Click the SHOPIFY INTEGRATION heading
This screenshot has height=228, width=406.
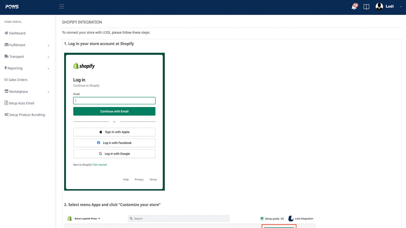click(x=82, y=22)
